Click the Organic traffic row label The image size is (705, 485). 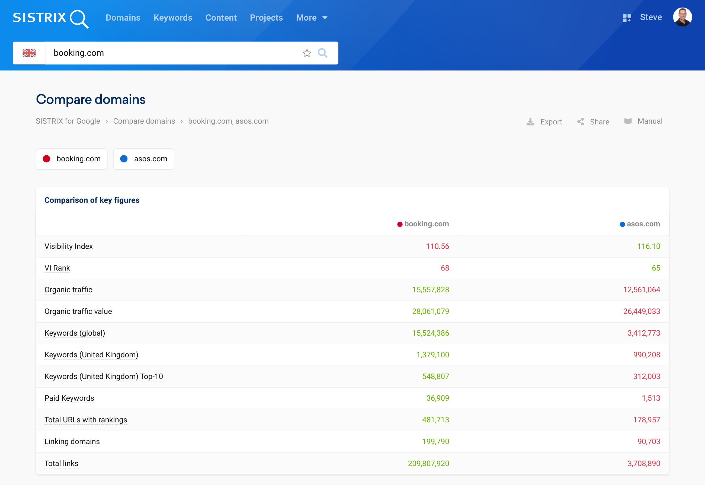point(68,290)
